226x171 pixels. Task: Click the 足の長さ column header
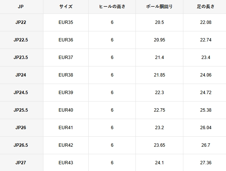206,7
